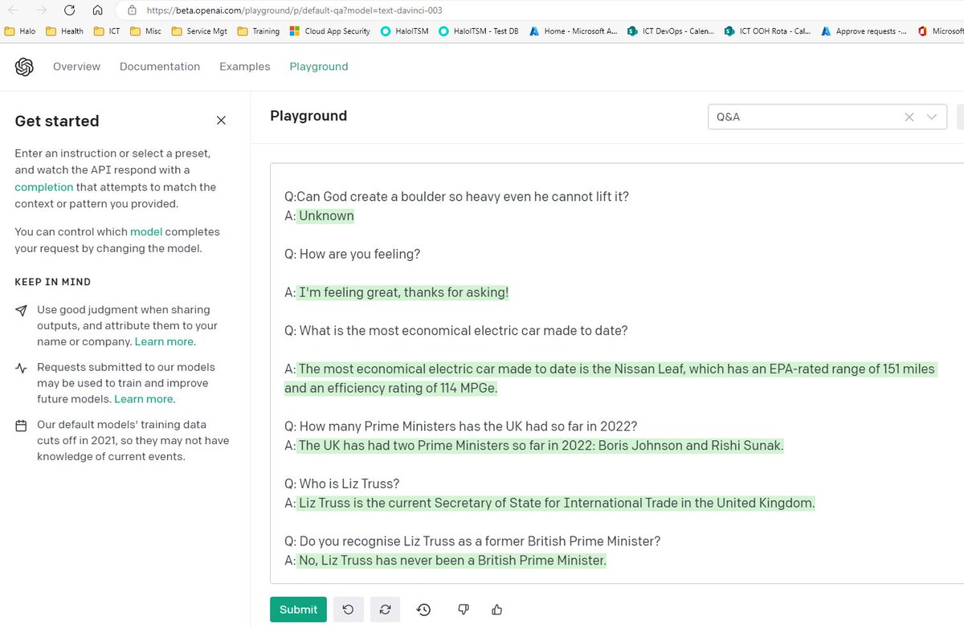The width and height of the screenshot is (964, 628).
Task: Click the 'Get started' heading
Action: click(57, 121)
